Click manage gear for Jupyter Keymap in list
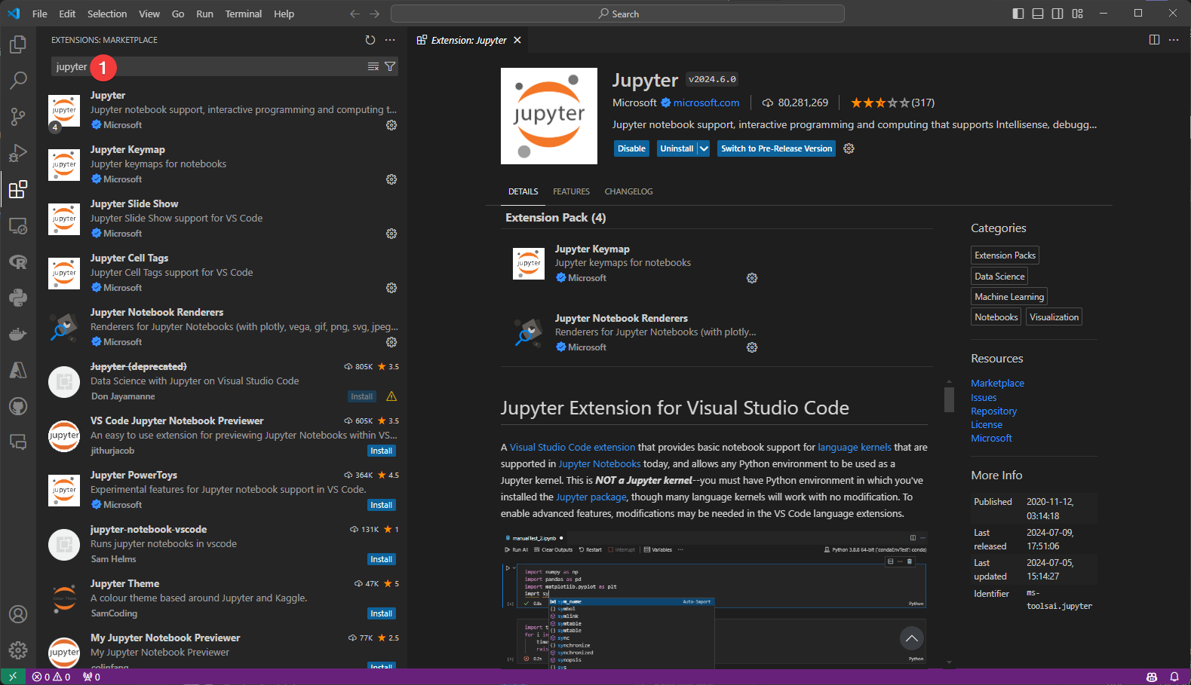 click(391, 179)
